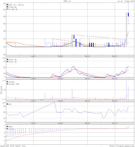Click the Mar30 date label under price chart
The height and width of the screenshot is (147, 135).
point(115,56)
